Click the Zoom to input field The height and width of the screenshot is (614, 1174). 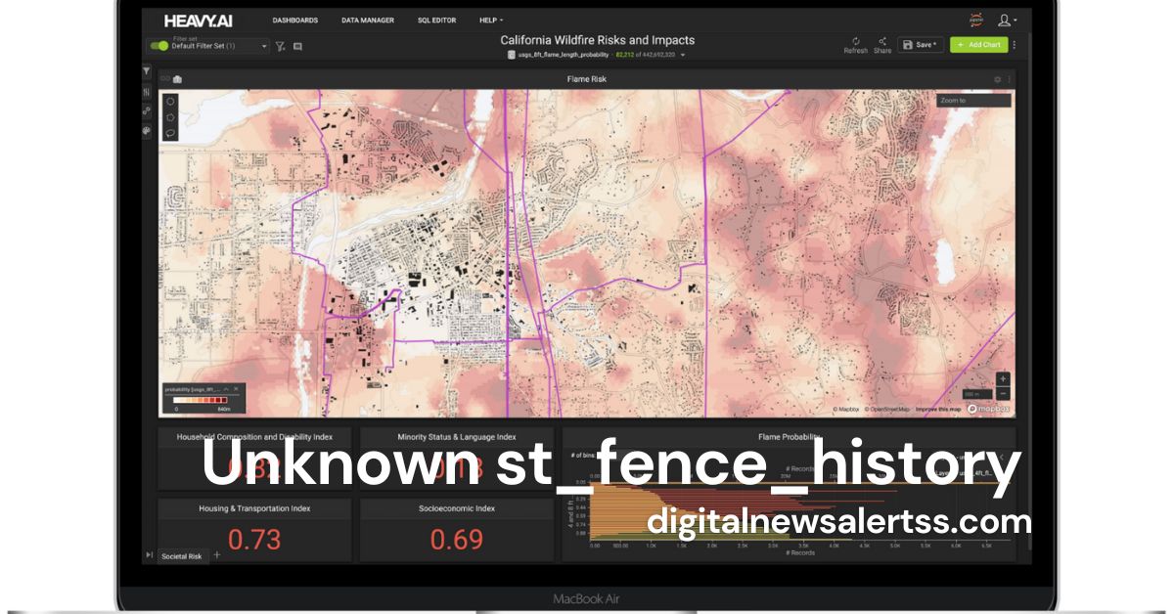[x=973, y=100]
